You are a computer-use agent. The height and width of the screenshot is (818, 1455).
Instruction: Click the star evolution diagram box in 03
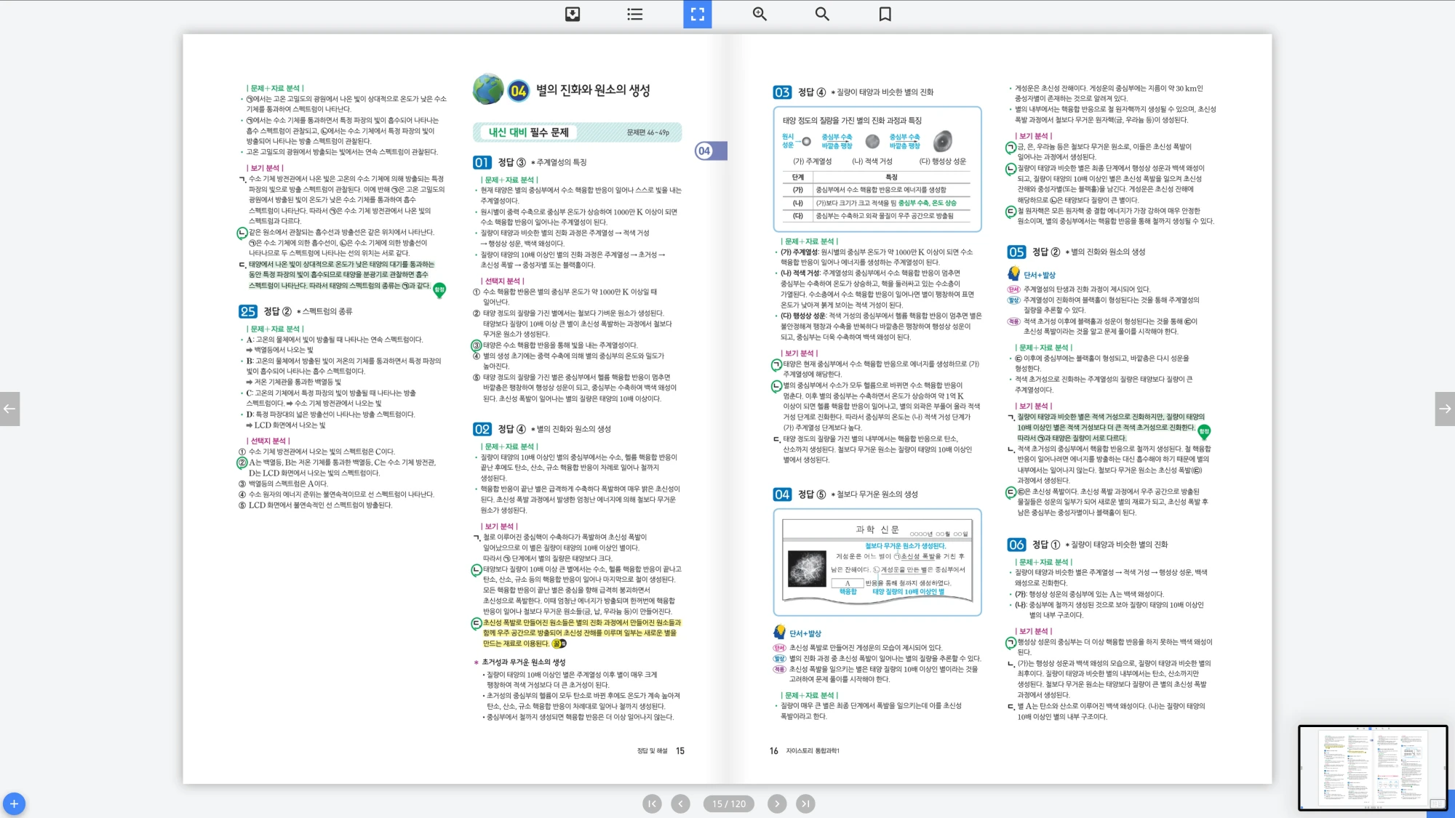coord(877,169)
